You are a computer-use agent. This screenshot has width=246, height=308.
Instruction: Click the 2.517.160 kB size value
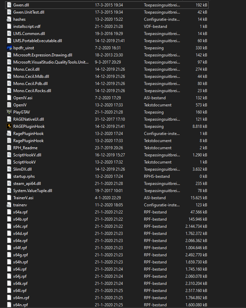pos(196,291)
